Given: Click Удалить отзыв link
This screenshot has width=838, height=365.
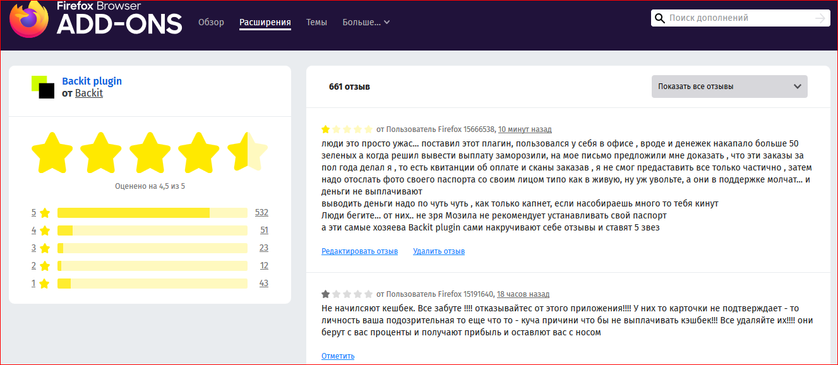Looking at the screenshot, I should coord(439,251).
